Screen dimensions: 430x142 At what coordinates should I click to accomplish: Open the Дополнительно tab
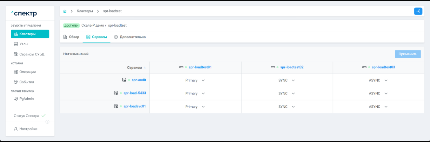click(x=129, y=37)
